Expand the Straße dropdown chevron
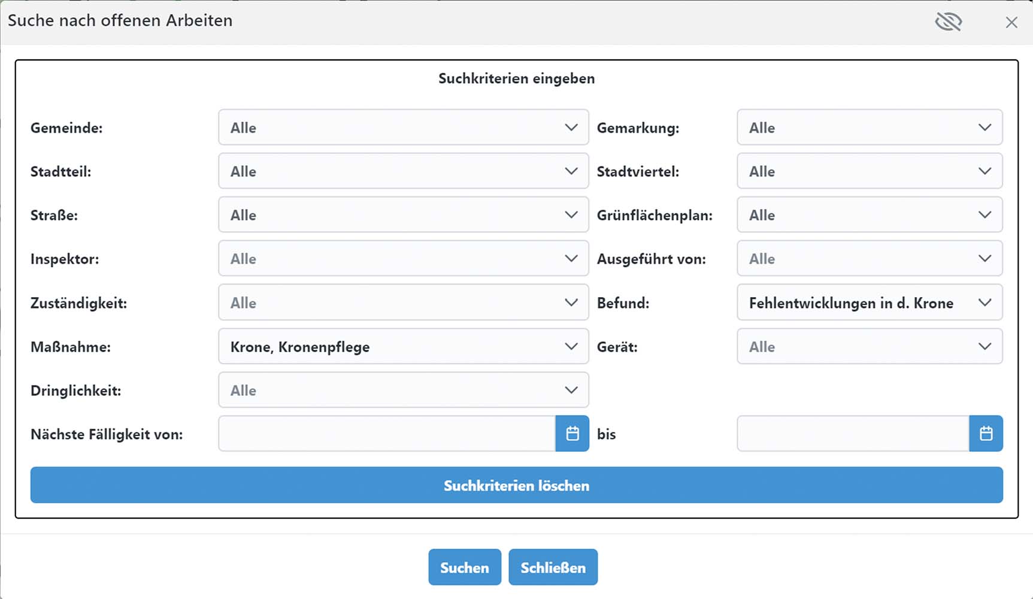 click(571, 214)
